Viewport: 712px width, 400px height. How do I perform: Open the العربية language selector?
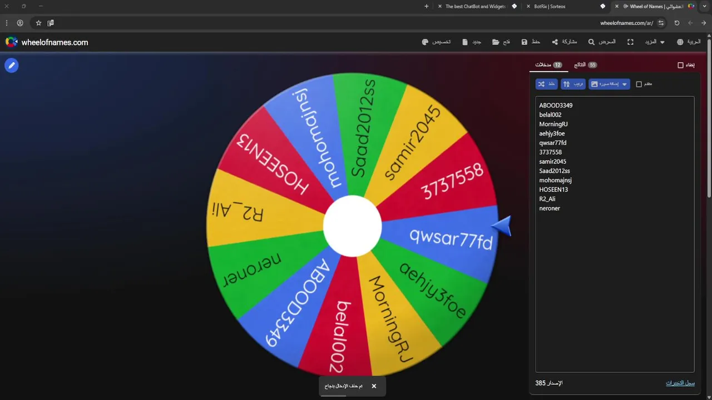(689, 42)
